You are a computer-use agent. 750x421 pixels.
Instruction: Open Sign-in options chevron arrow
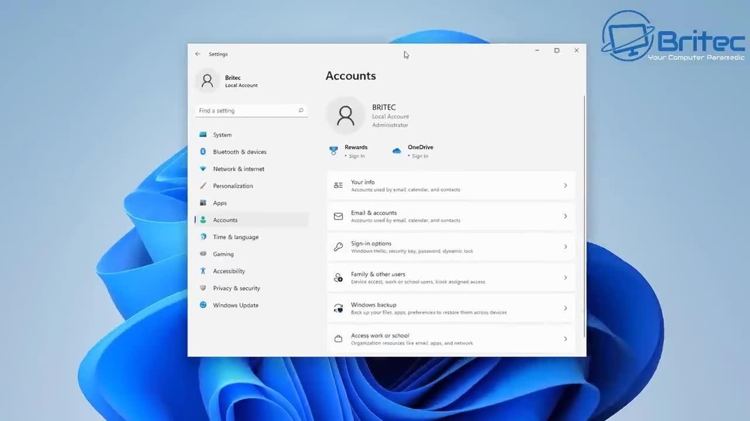(565, 247)
